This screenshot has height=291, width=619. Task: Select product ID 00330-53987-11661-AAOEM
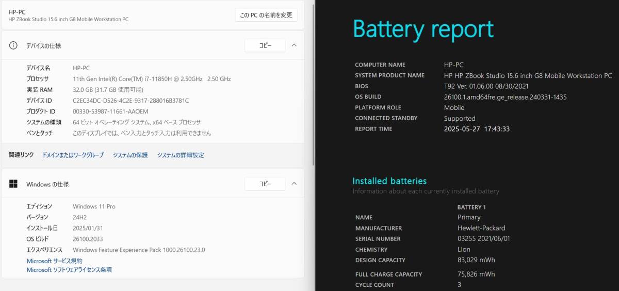pos(110,111)
